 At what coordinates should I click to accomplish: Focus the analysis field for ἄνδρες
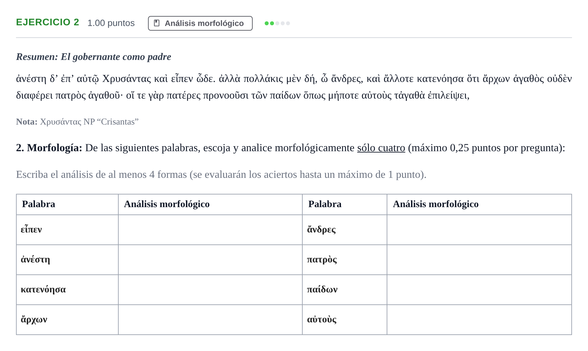[x=479, y=230]
